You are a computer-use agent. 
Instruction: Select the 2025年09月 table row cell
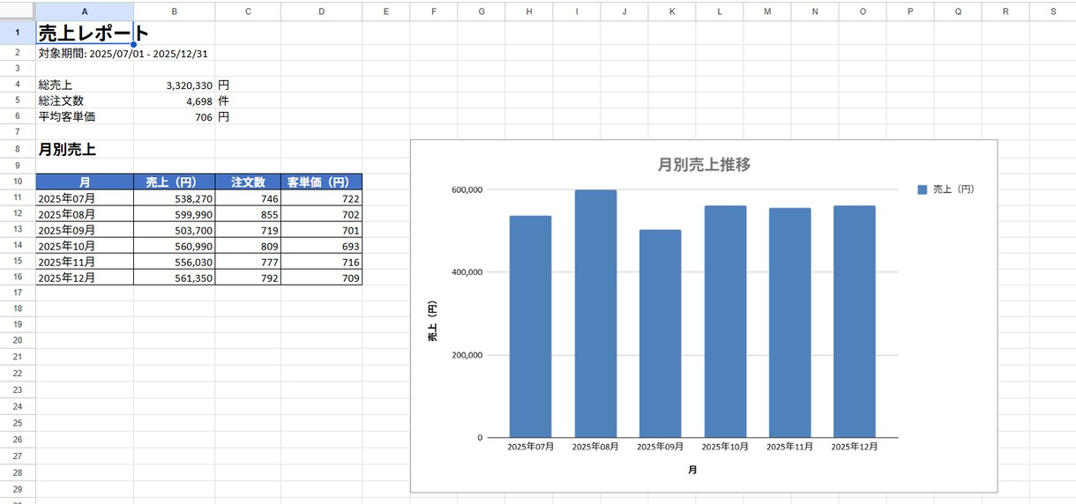coord(85,231)
